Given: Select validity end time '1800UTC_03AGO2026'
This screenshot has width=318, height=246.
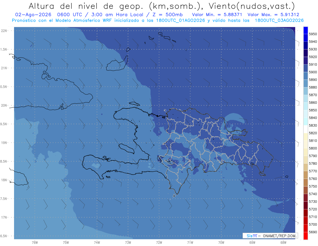Looking at the screenshot, I should (279, 20).
